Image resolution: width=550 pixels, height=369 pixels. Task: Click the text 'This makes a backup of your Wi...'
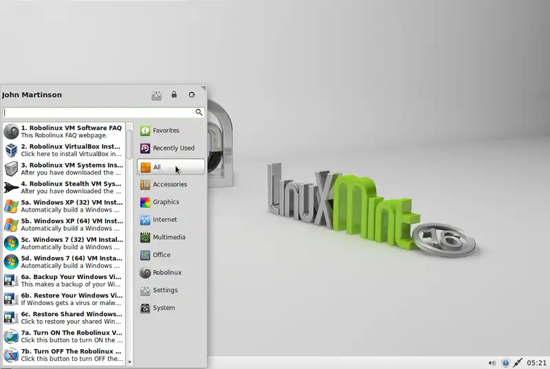click(x=71, y=284)
